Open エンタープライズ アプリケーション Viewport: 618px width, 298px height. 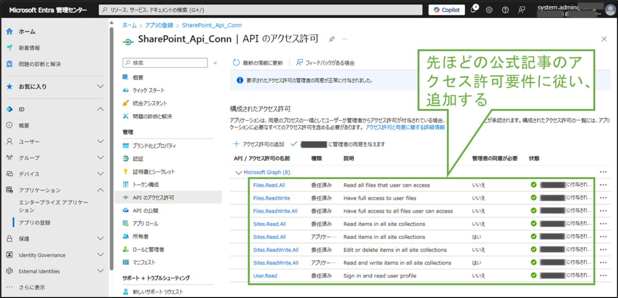click(x=54, y=206)
